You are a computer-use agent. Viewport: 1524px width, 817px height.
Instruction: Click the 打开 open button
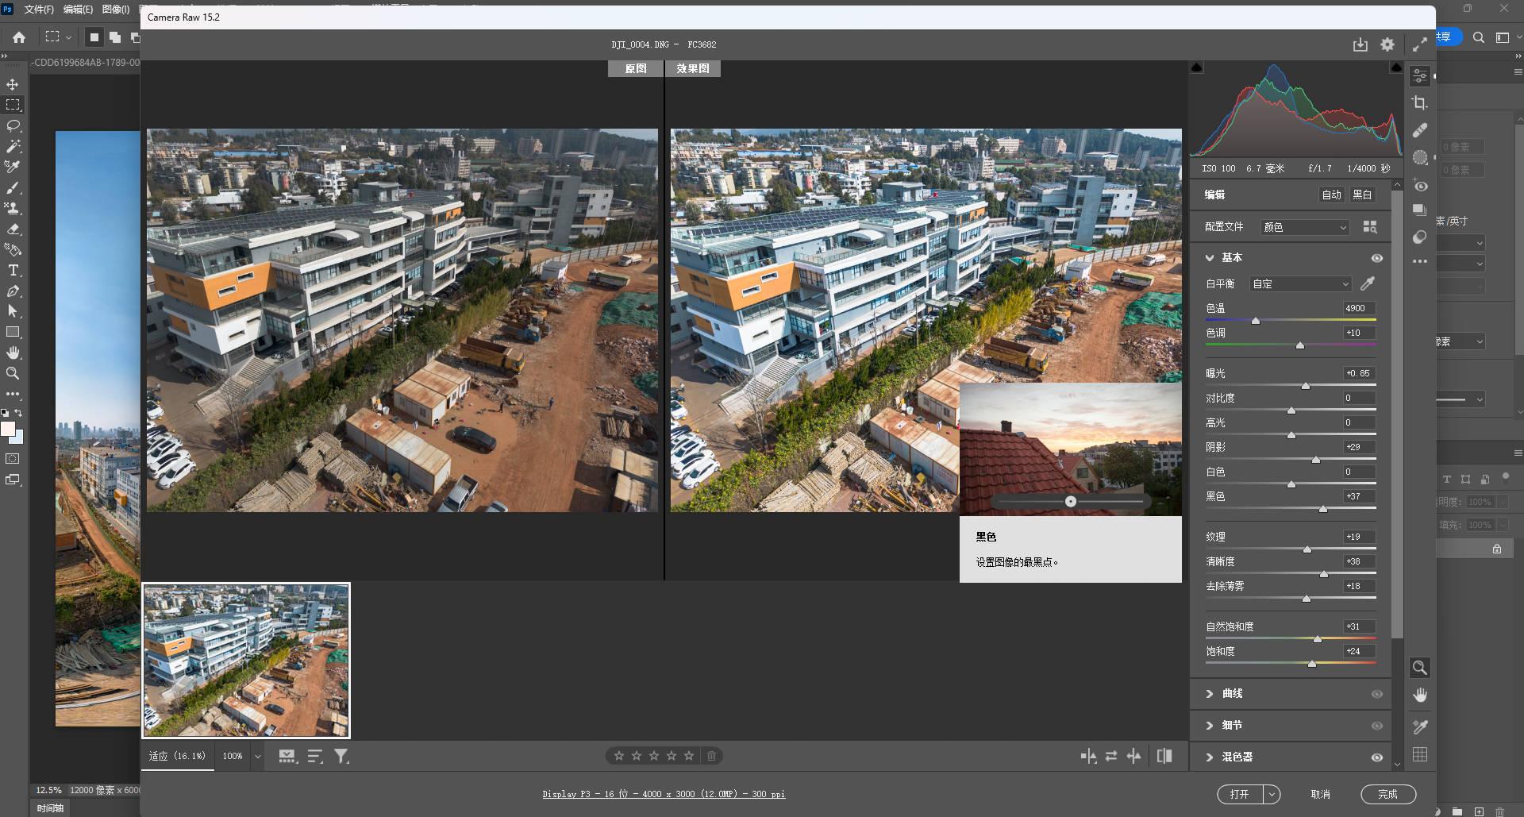click(1240, 794)
